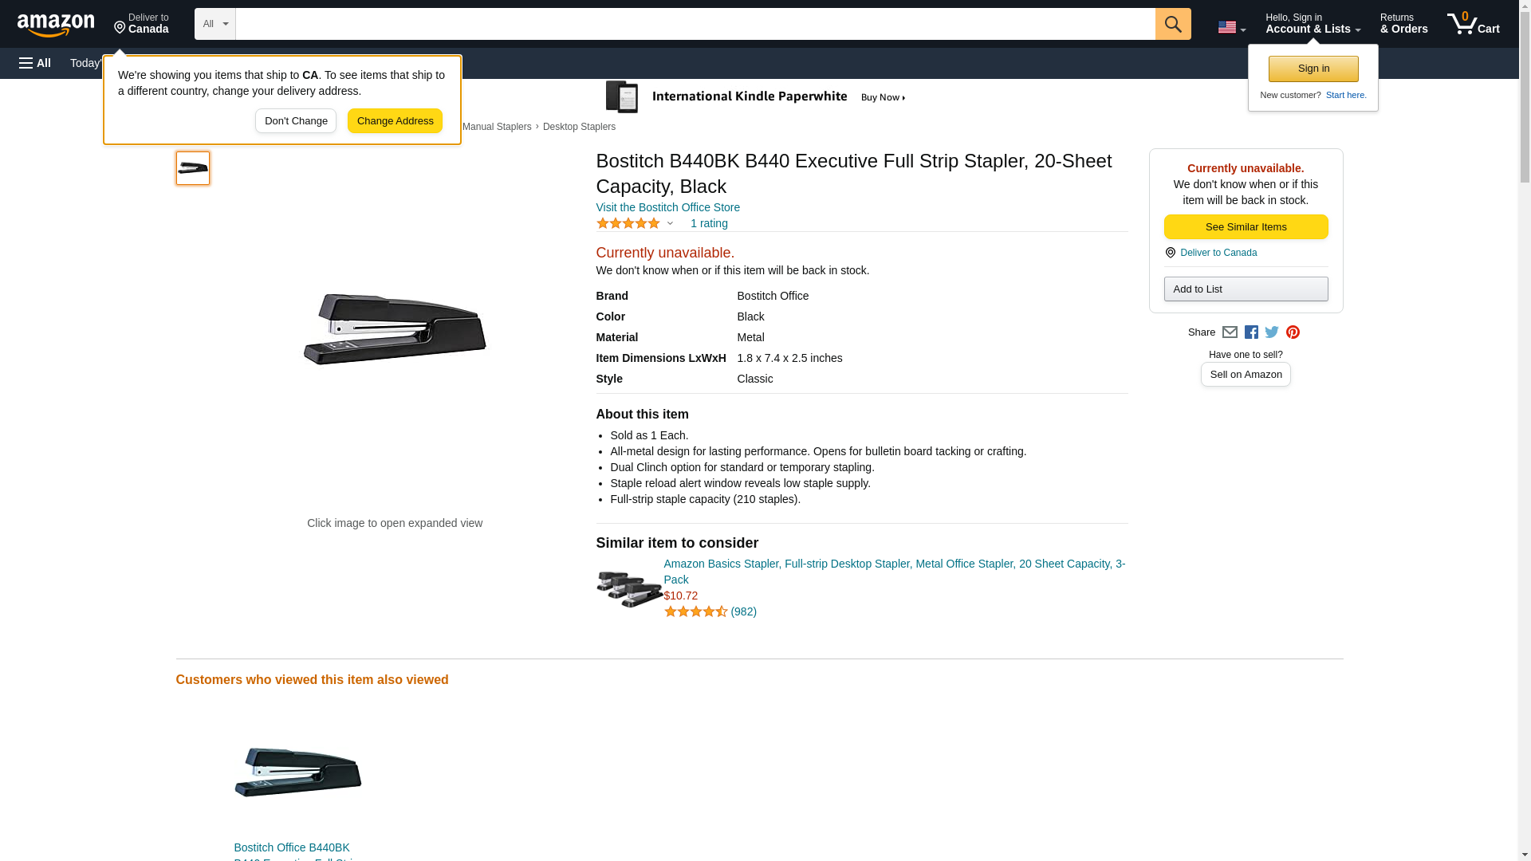Click into the Amazon search field
This screenshot has width=1531, height=861.
695,24
